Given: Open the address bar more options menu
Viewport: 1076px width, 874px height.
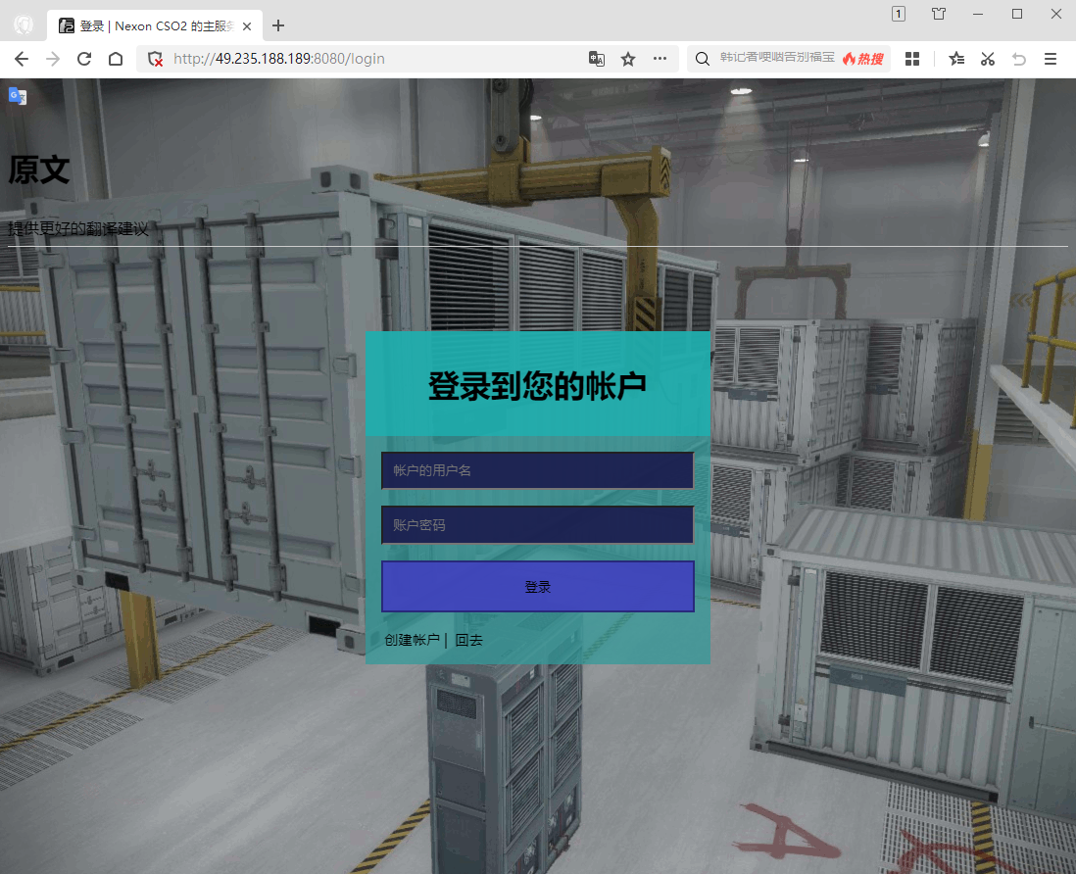Looking at the screenshot, I should 660,59.
